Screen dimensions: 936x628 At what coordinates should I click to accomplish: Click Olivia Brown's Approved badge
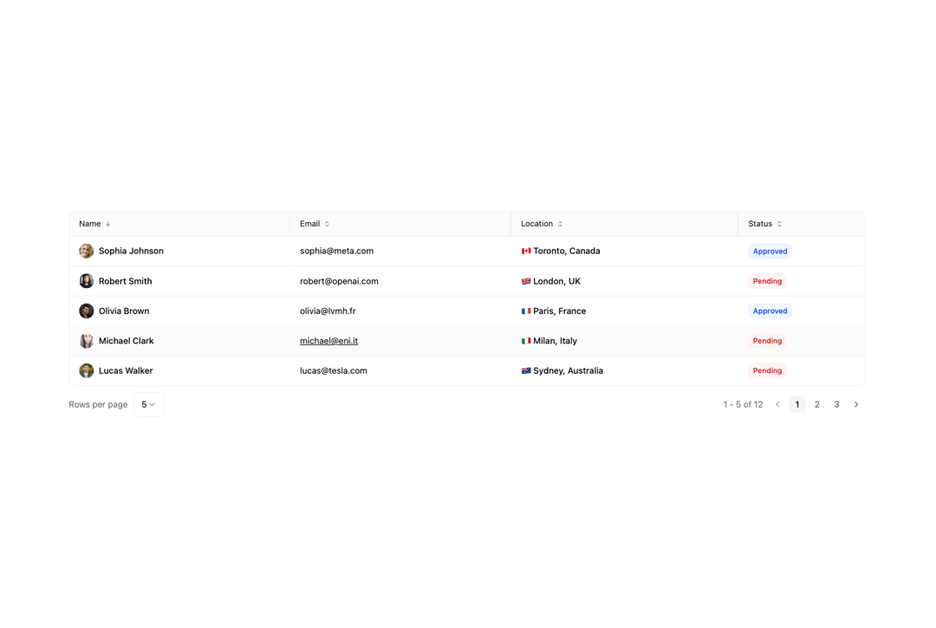770,311
